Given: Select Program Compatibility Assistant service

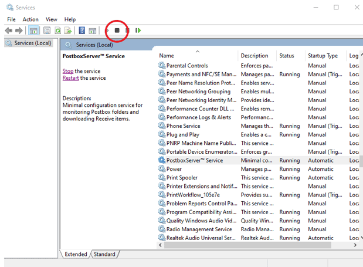Looking at the screenshot, I should pos(201,212).
